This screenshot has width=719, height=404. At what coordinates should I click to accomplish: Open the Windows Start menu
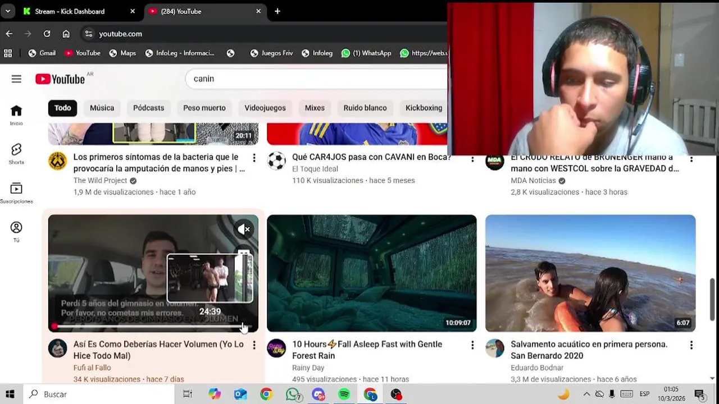point(10,394)
